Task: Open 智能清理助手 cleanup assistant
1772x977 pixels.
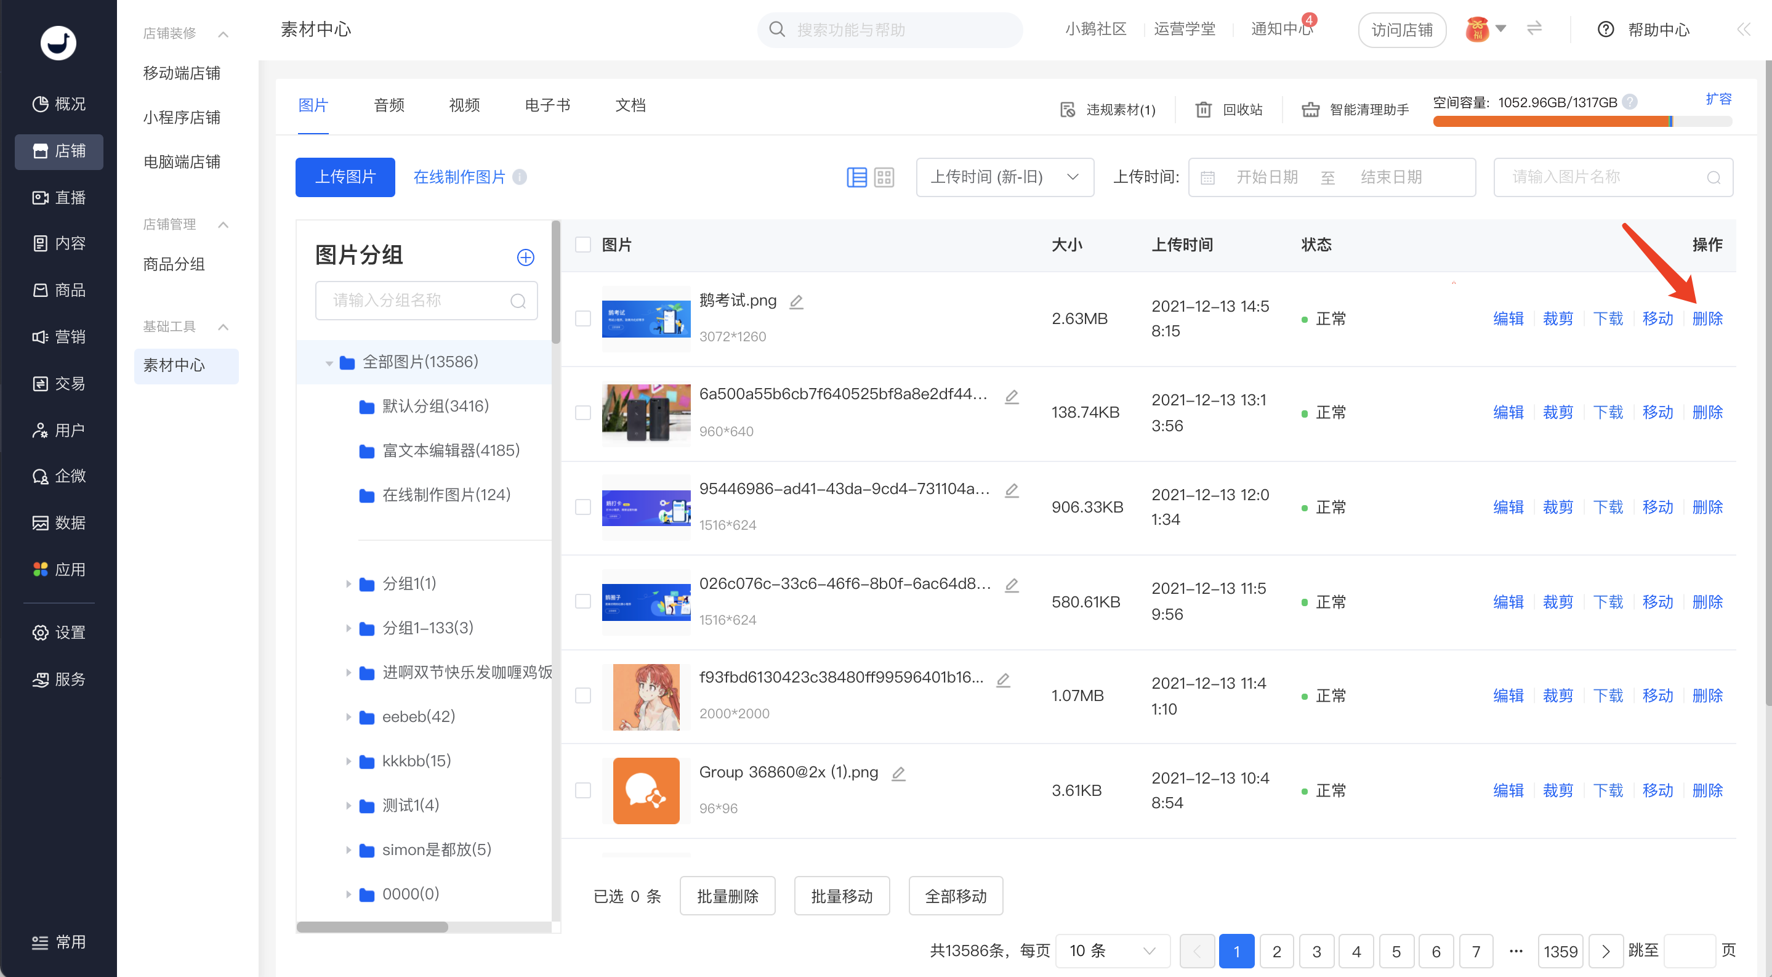Action: (x=1355, y=110)
